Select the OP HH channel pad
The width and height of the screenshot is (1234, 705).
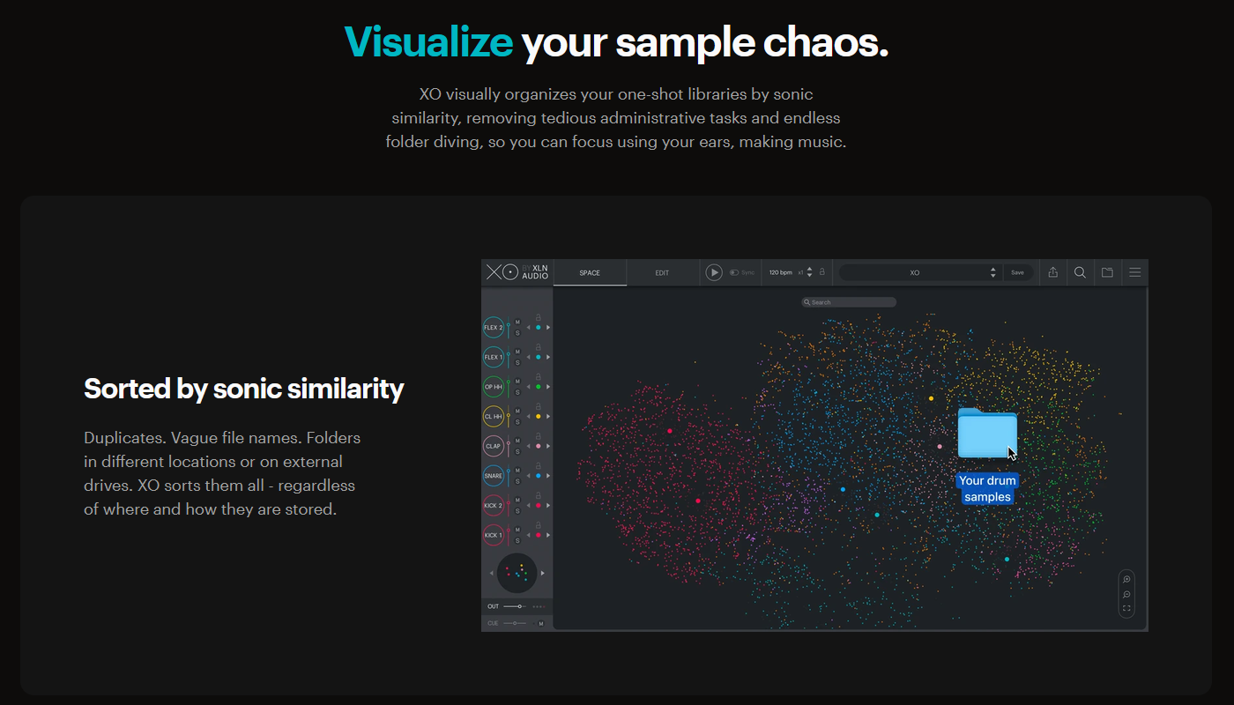click(494, 387)
